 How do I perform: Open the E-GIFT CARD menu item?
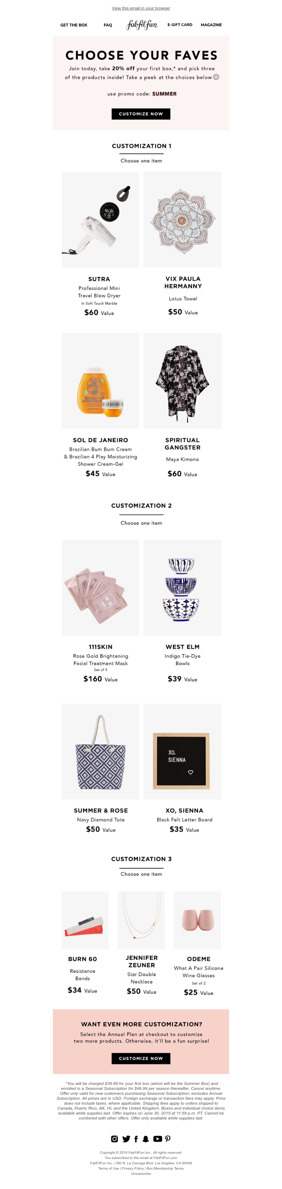point(180,25)
